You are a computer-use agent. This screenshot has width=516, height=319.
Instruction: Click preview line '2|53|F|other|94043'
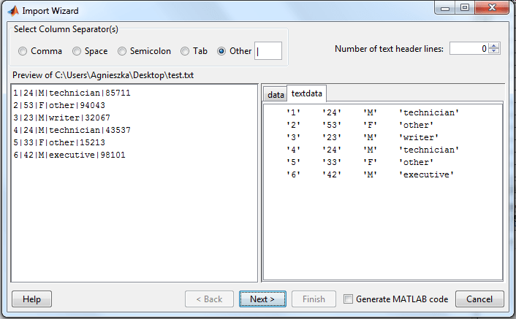pos(59,105)
